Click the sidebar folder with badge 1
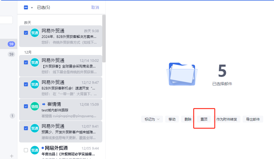Screen dimensions: 274x159 coord(9,116)
